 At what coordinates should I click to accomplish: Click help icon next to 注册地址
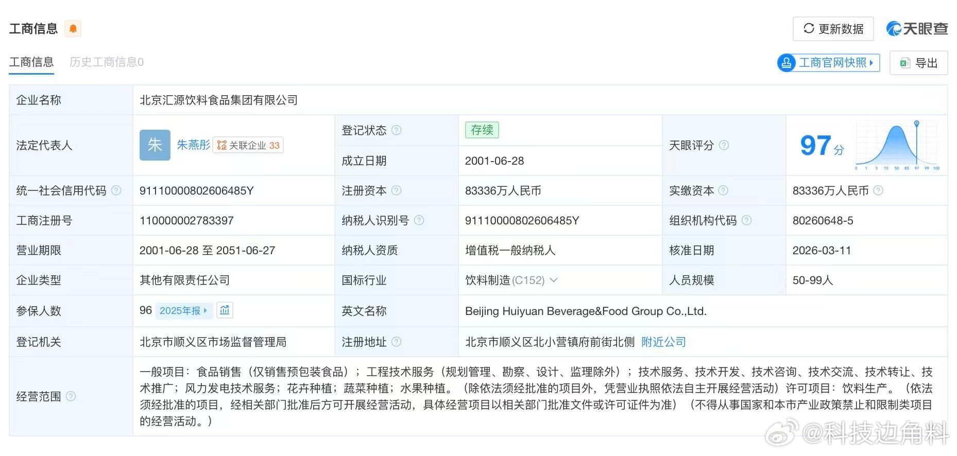[396, 342]
